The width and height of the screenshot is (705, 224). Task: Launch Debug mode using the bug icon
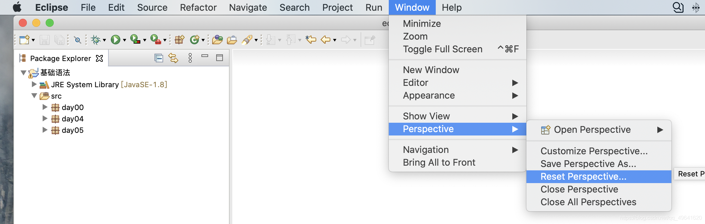click(96, 39)
